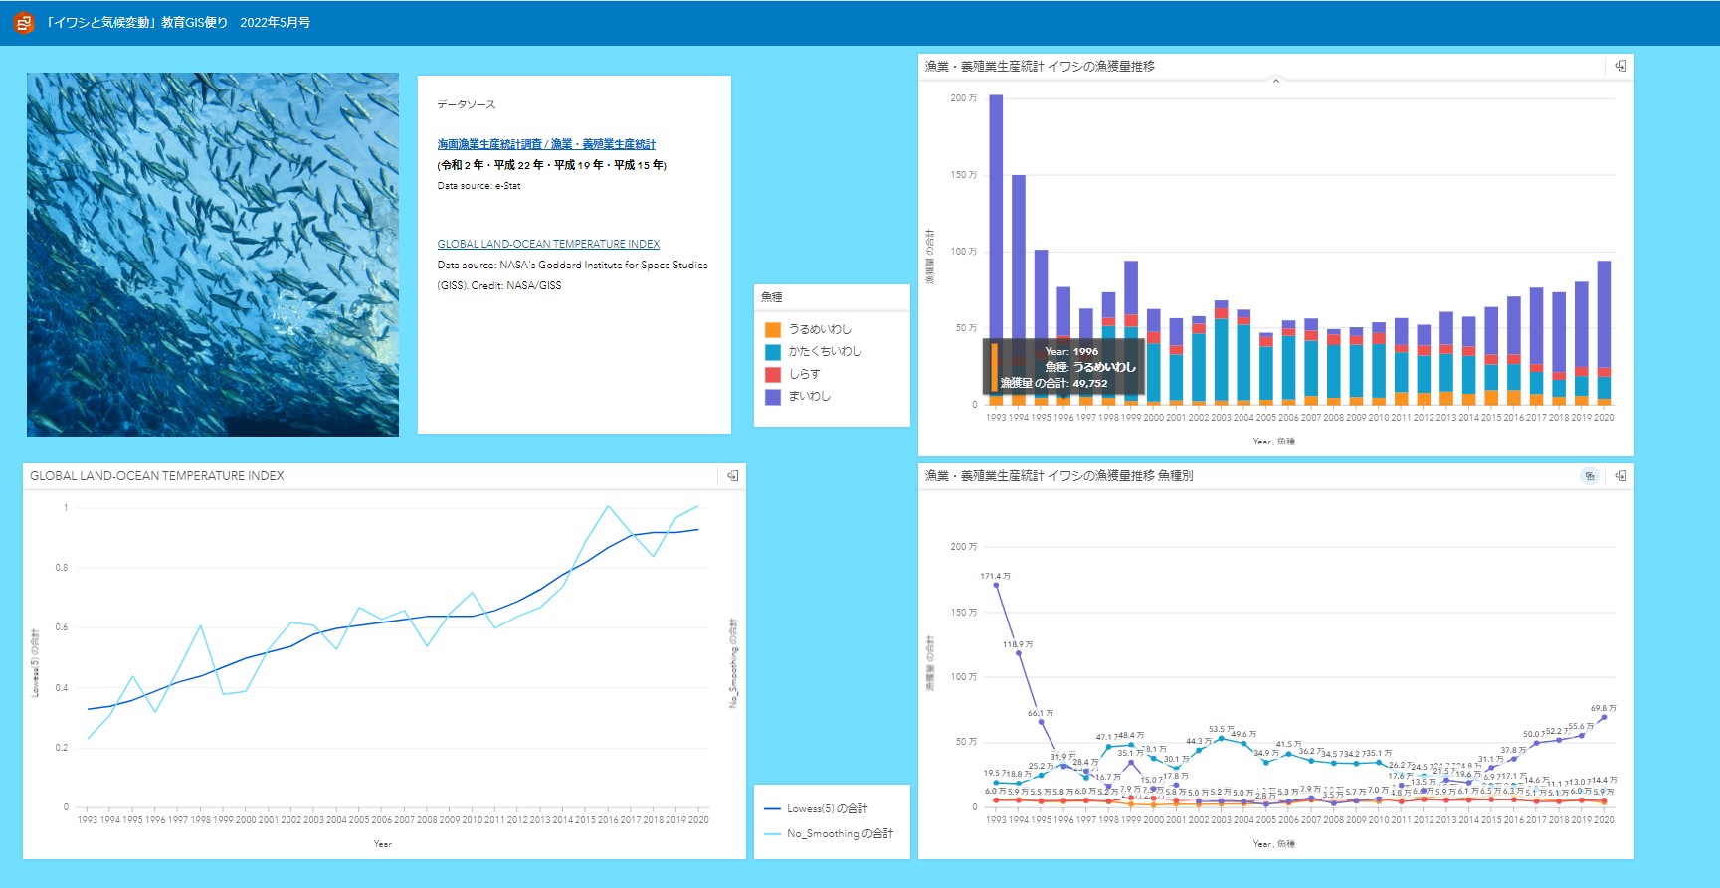
Task: Click the 171.4万 data point on line chart
Action: (996, 585)
